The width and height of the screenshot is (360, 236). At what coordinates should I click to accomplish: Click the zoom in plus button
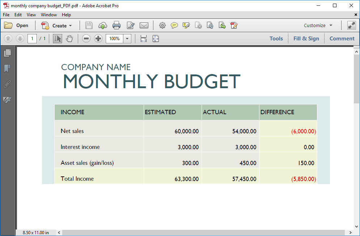click(98, 39)
